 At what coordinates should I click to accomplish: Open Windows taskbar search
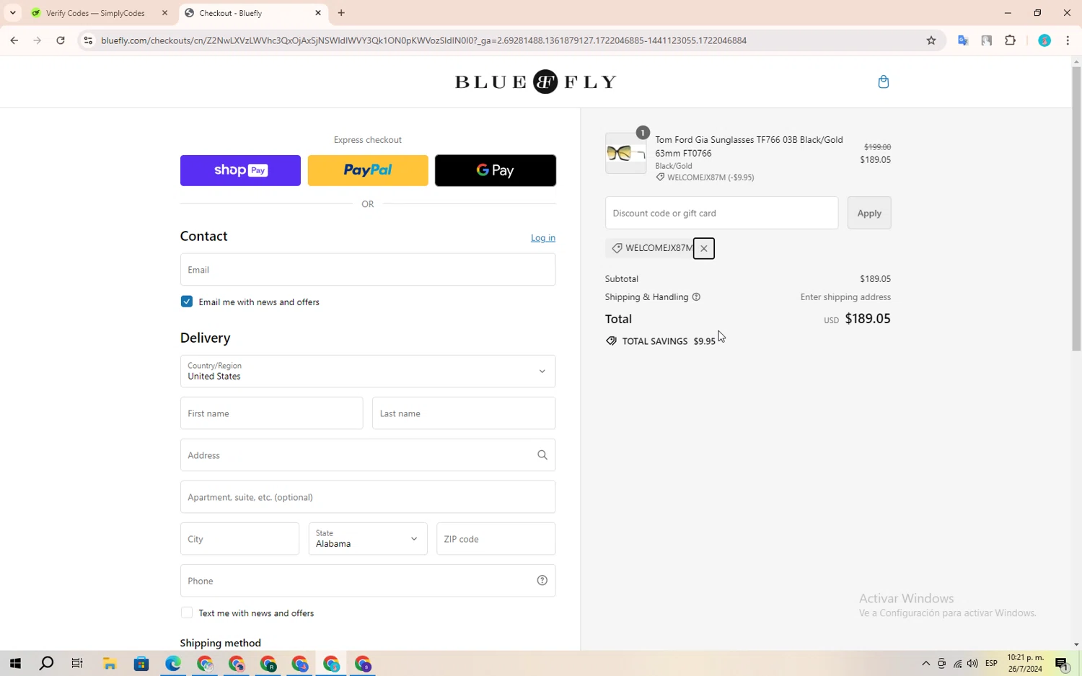pyautogui.click(x=46, y=664)
